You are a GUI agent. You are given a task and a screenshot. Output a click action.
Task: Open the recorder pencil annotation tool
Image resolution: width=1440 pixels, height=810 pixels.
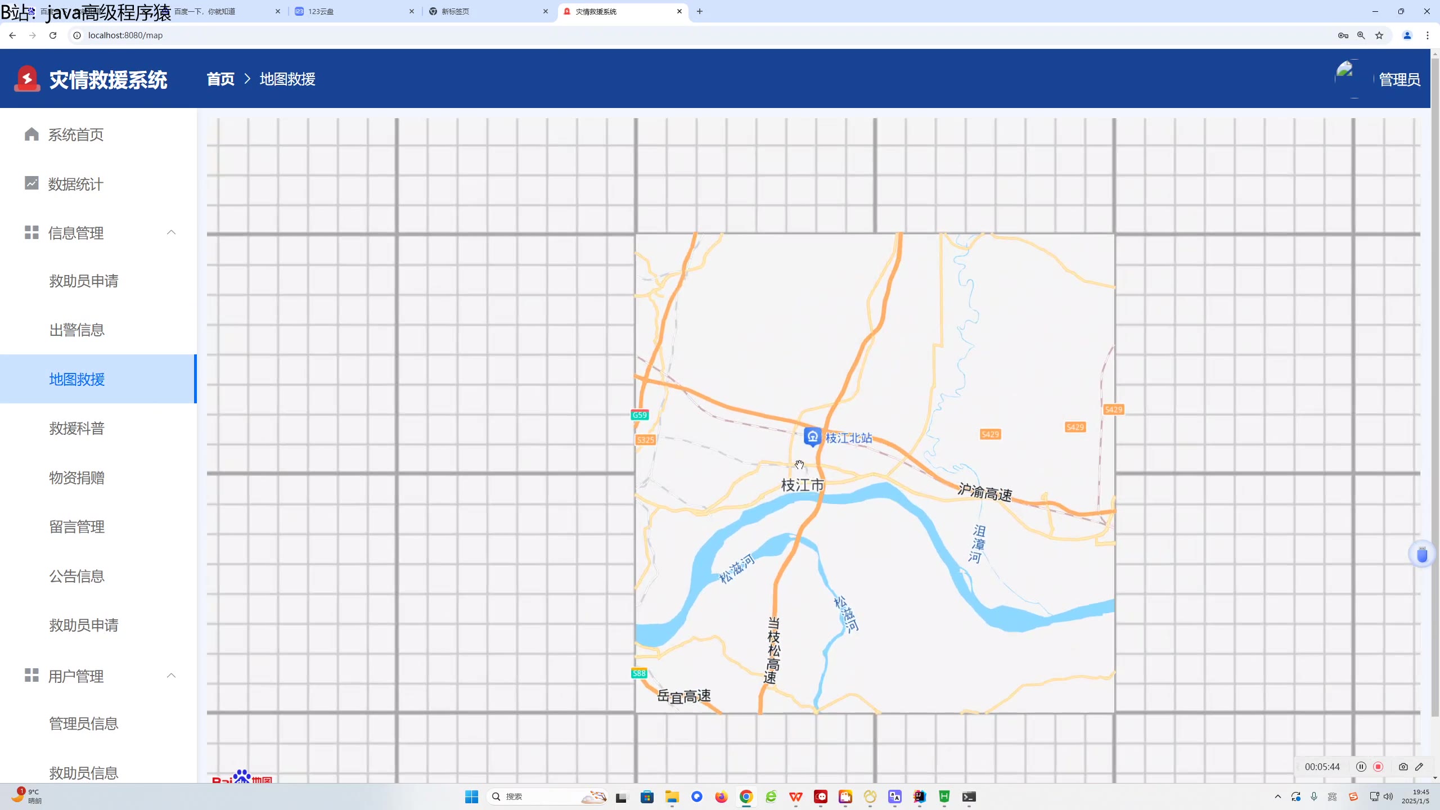pos(1420,767)
